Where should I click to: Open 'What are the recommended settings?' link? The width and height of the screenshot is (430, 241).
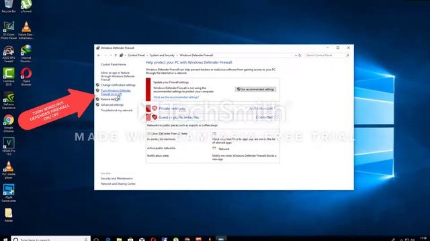176,97
